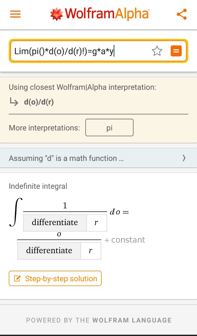Choose the 'pi' interpretation
Screen dimensions: 197x336
pyautogui.click(x=109, y=128)
